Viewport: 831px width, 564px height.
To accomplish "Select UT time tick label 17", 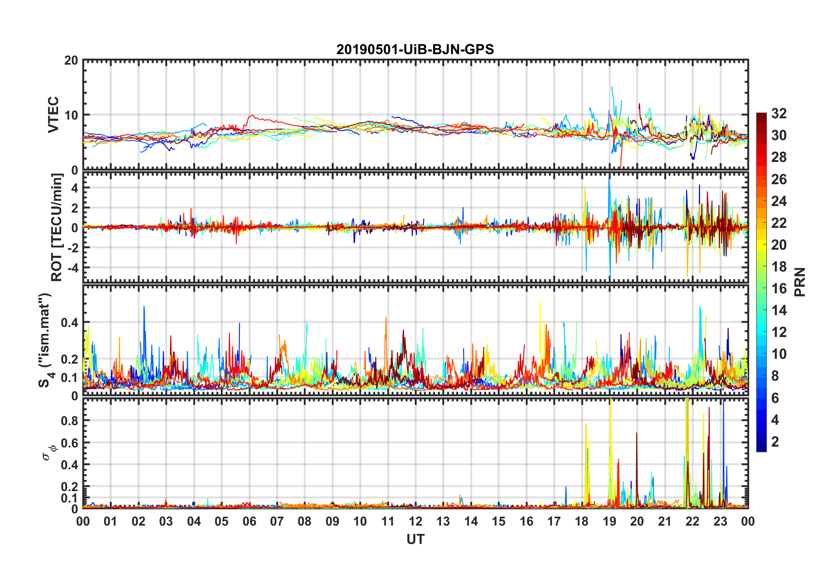I will [554, 522].
